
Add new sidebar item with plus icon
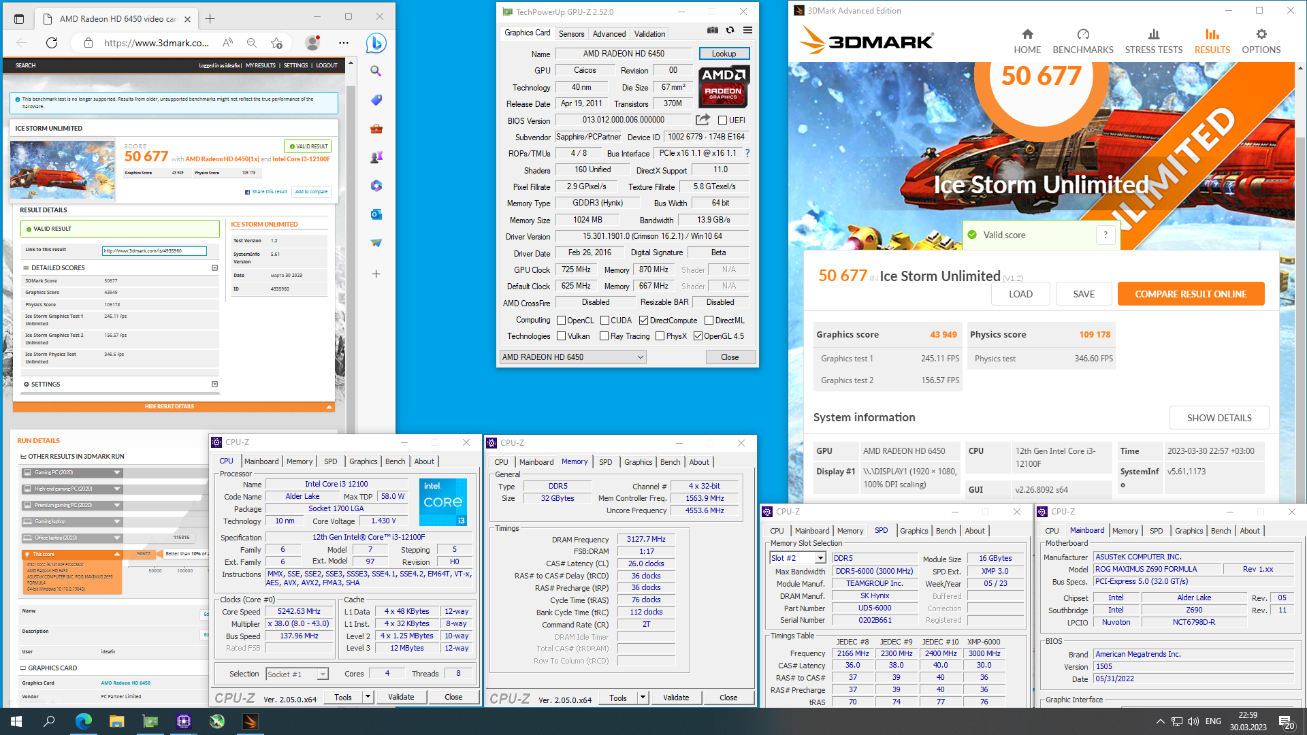(376, 274)
